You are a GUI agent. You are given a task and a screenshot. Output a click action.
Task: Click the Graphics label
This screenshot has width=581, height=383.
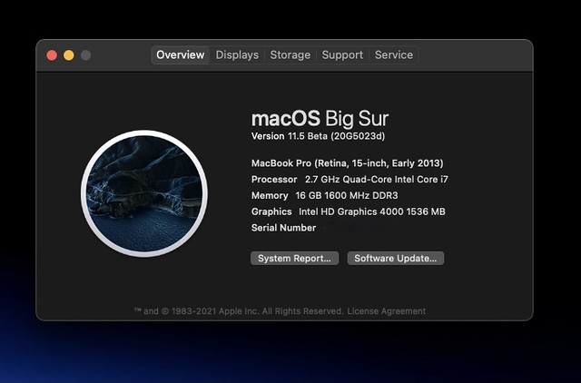click(x=271, y=211)
